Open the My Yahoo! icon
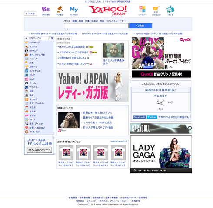 pyautogui.click(x=74, y=10)
